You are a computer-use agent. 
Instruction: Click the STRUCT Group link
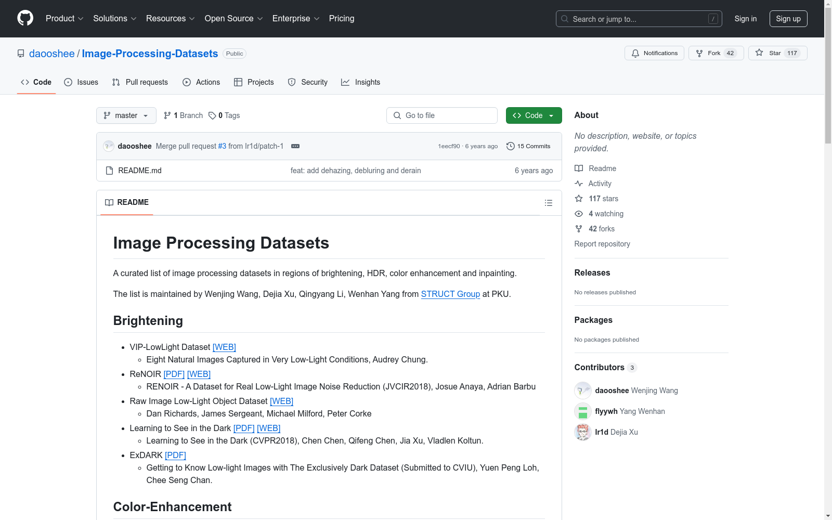pyautogui.click(x=450, y=294)
